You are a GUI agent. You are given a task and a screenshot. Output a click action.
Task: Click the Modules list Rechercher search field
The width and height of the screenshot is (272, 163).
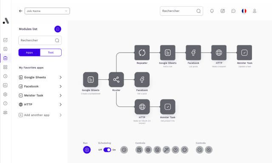click(x=40, y=40)
